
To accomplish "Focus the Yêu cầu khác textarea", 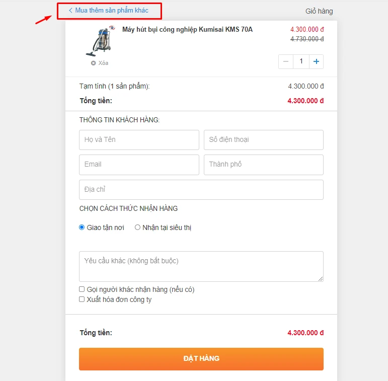I will (201, 266).
